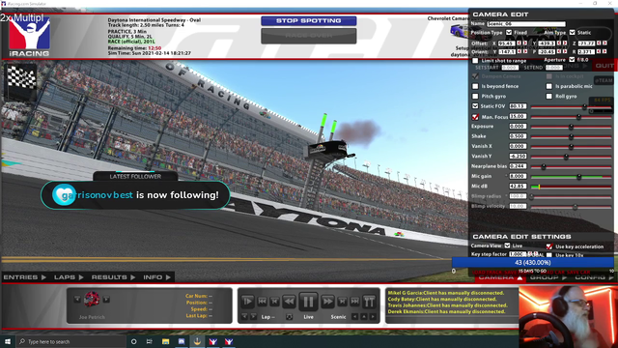Open the GROUP tab
The height and width of the screenshot is (348, 618).
(x=548, y=277)
